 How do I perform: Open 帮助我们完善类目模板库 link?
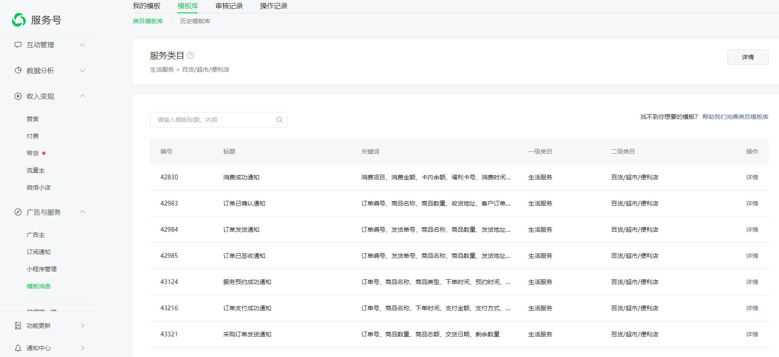pyautogui.click(x=735, y=117)
